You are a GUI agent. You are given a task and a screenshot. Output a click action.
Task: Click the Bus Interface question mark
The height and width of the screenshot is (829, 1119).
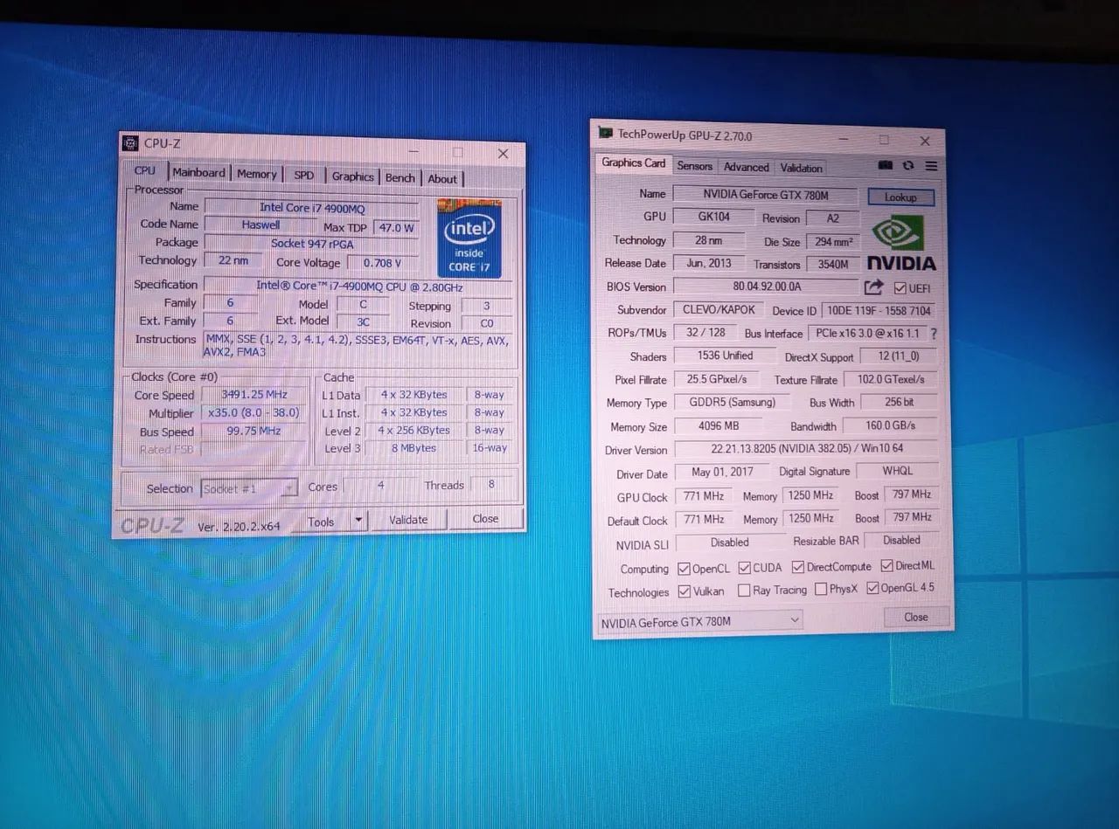[934, 334]
